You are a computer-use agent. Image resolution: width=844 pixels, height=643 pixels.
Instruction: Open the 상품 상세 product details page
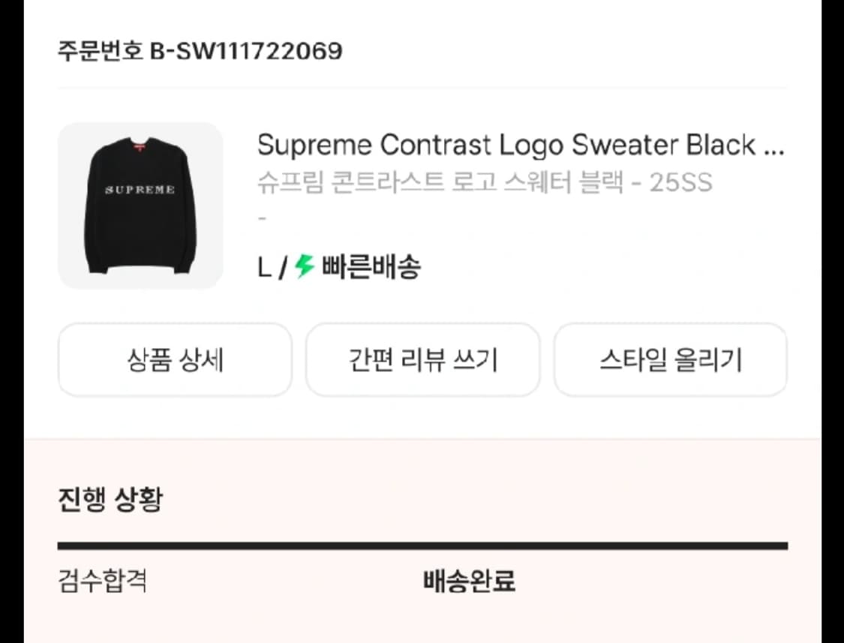click(x=174, y=360)
